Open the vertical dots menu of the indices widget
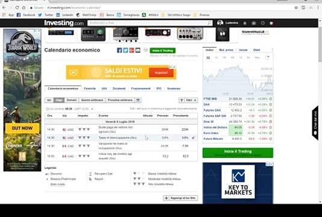Image resolution: width=322 pixels, height=217 pixels. pyautogui.click(x=272, y=50)
